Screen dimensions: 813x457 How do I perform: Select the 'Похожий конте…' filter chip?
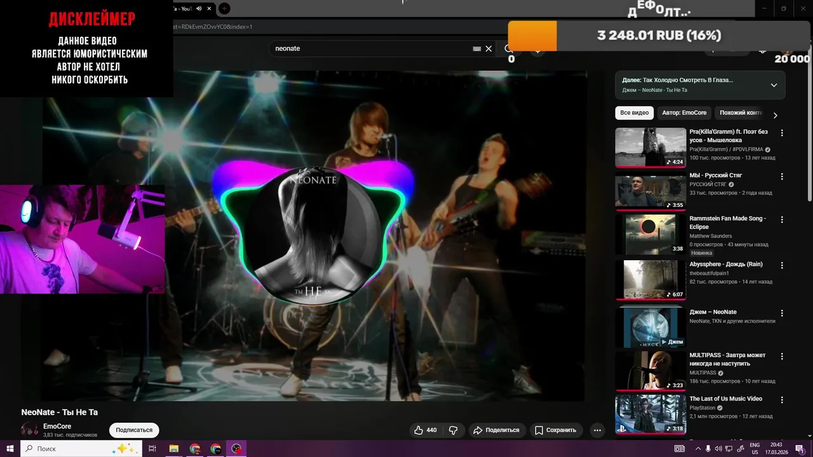(x=740, y=113)
